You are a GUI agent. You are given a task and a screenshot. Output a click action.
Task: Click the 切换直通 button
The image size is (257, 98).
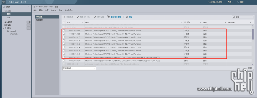point(68,17)
